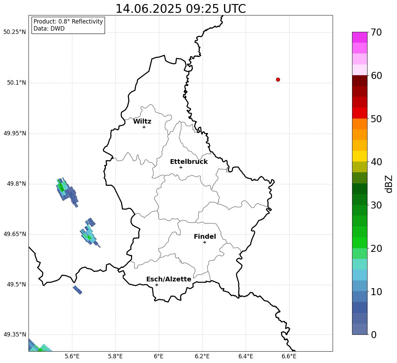Click the 49.95°N latitude label

click(x=15, y=133)
